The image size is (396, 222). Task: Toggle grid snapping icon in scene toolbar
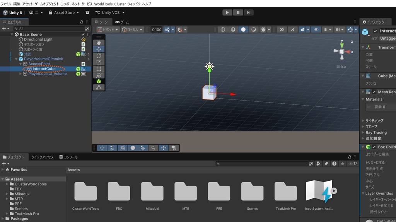[x=167, y=29]
